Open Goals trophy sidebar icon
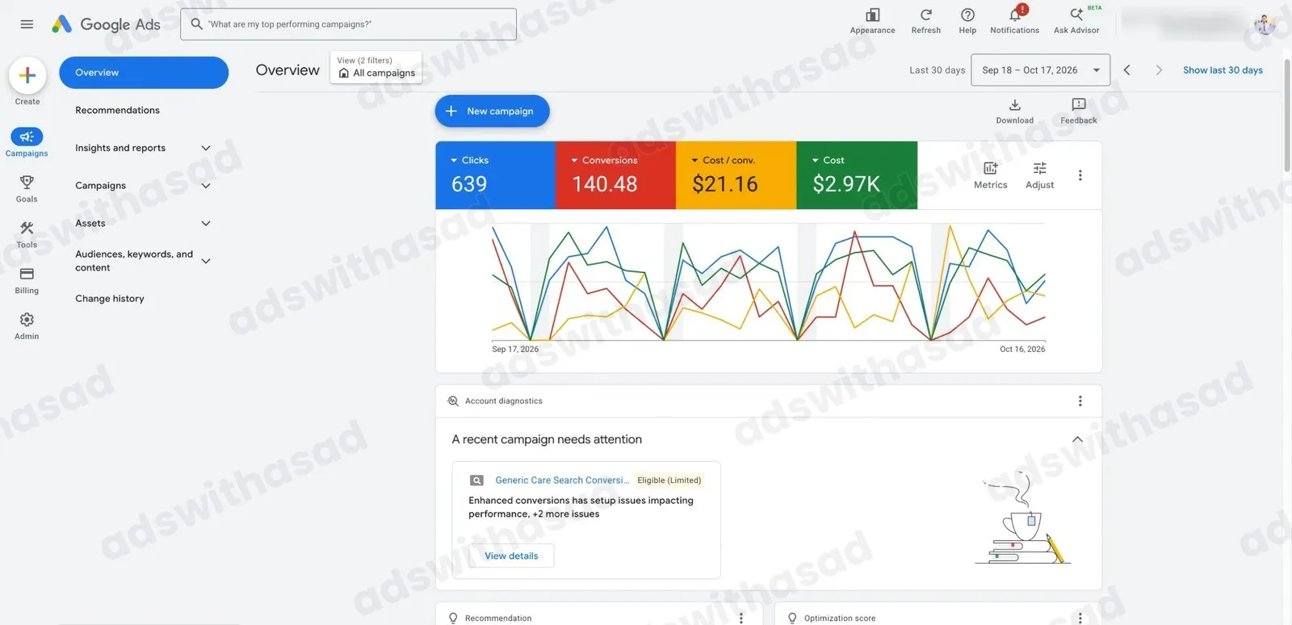 (x=27, y=182)
